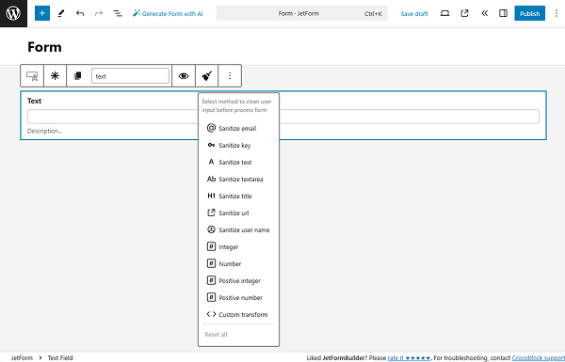565x362 pixels.
Task: Open top bar options three-dot menu
Action: coord(557,13)
